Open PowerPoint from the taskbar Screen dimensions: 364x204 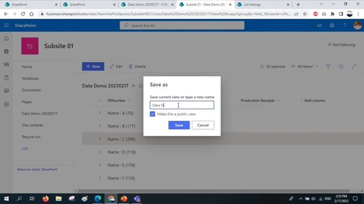coord(124,199)
